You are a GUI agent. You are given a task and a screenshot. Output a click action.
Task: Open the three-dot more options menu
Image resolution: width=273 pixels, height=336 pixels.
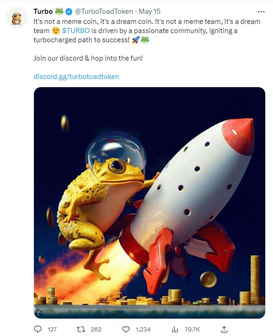click(261, 11)
